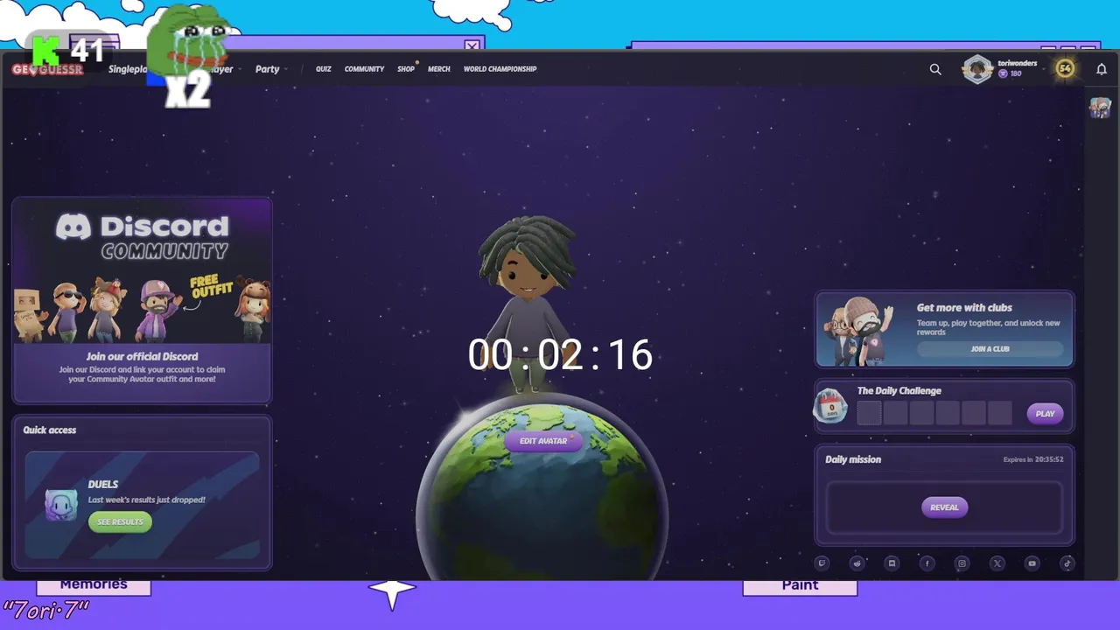Expand the Party dropdown menu
The image size is (1120, 630).
tap(271, 69)
